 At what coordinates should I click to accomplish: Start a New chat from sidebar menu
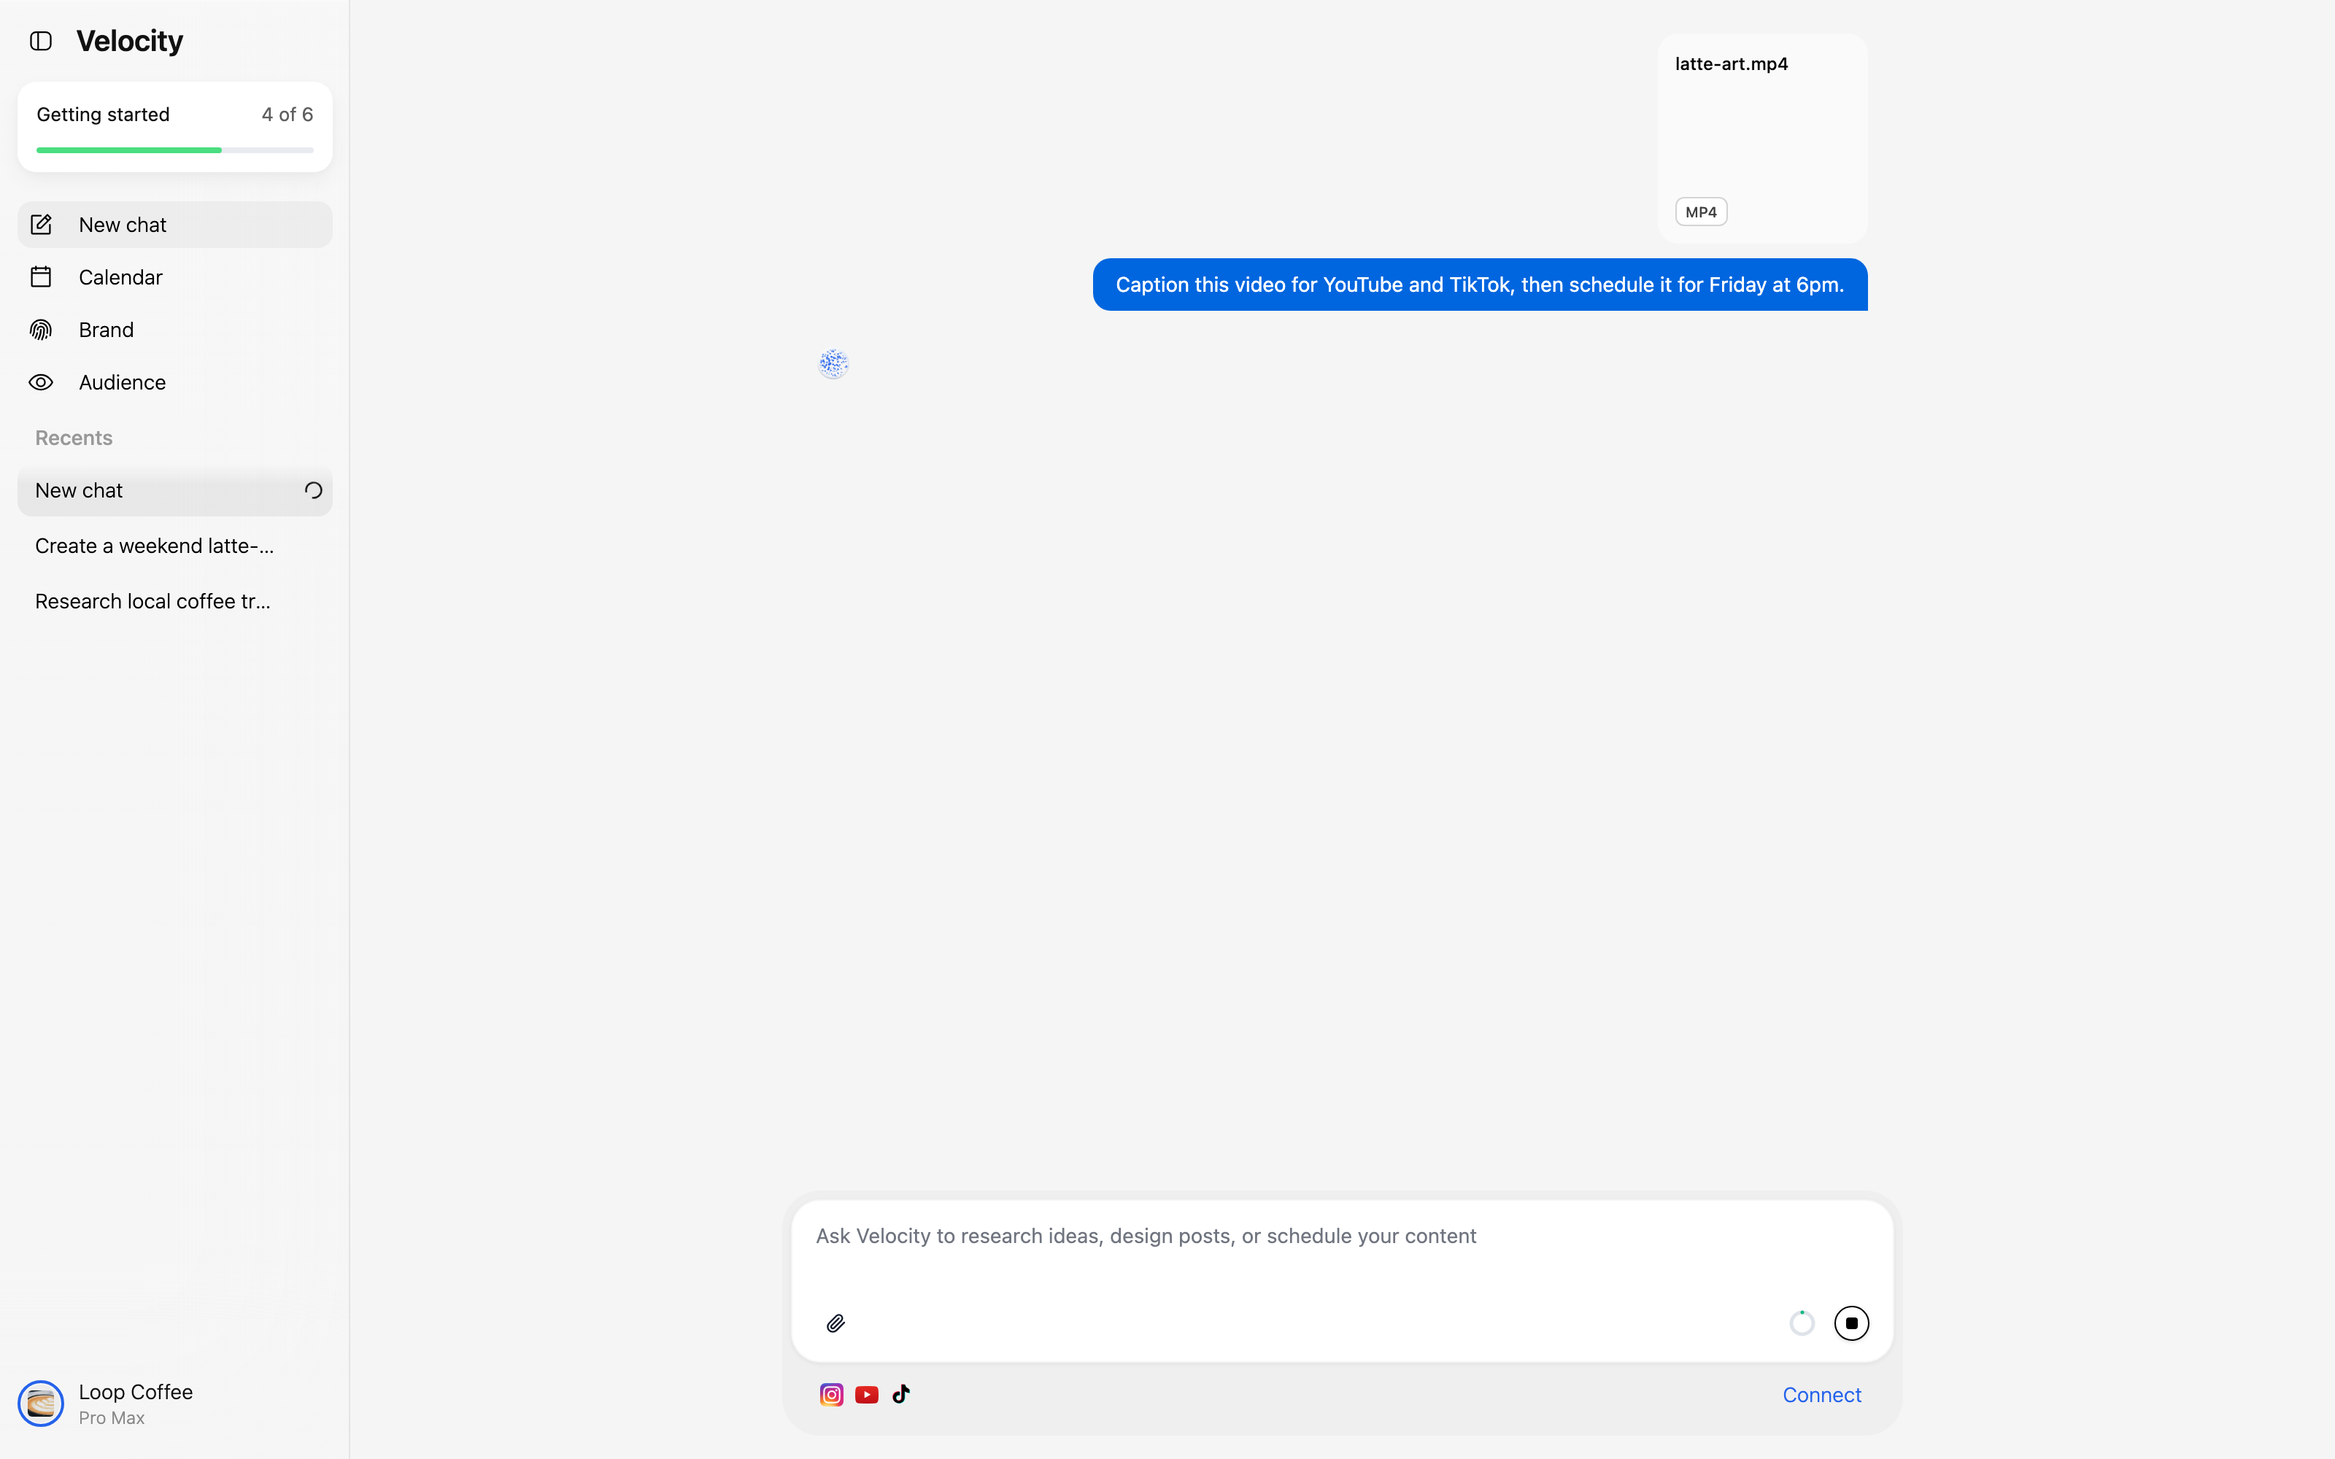coord(174,225)
